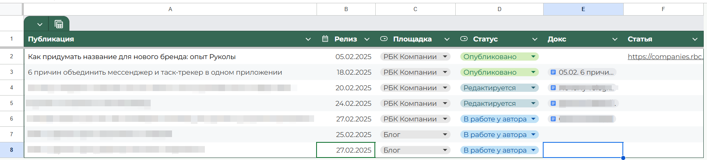Viewport: 707px width, 160px height.
Task: Open the Docs file chip in row 5
Action: [x=583, y=103]
